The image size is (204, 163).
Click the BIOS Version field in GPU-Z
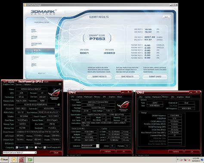coord(36,105)
